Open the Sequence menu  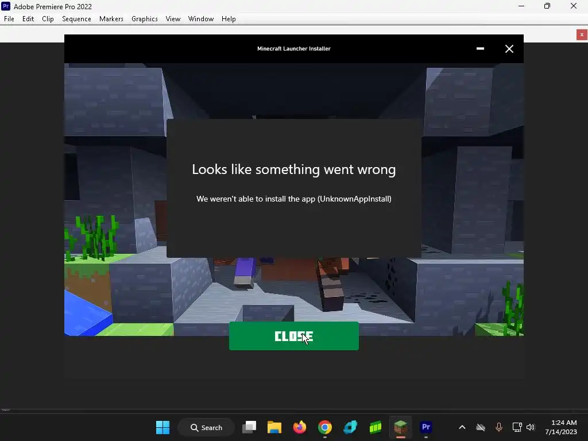pos(76,19)
